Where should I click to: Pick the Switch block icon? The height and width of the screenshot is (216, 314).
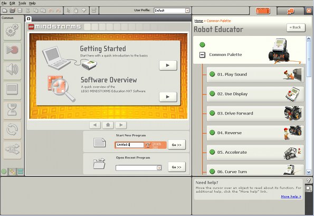(x=12, y=149)
